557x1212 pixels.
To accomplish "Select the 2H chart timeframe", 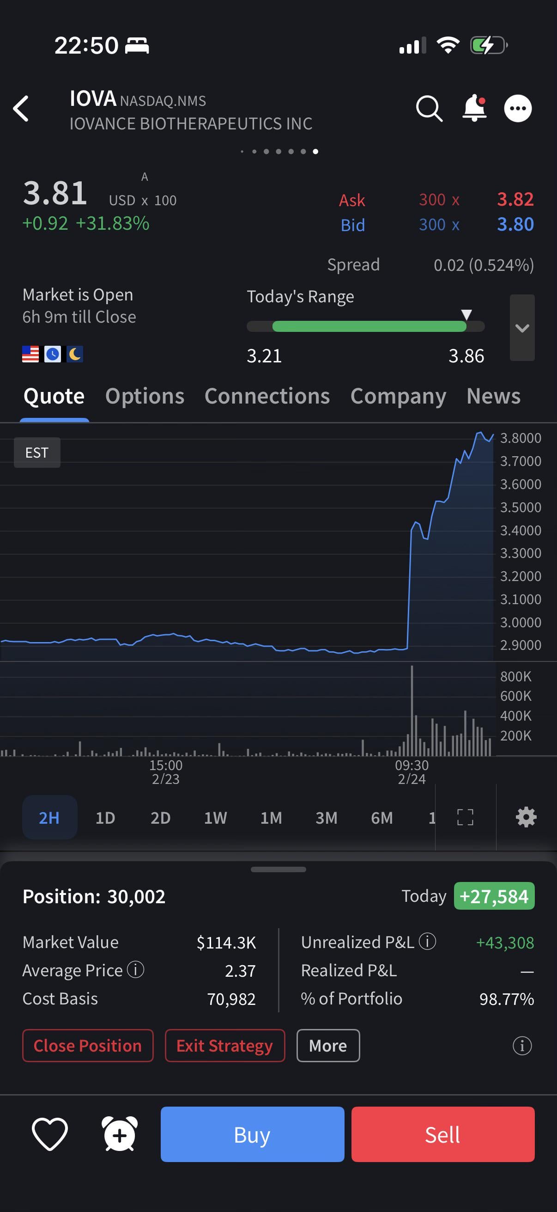I will point(49,817).
